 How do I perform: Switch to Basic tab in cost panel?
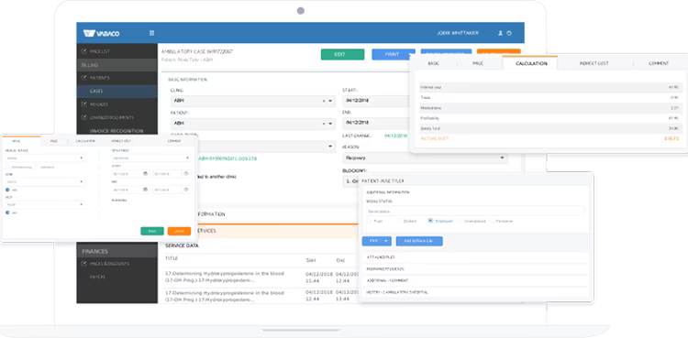[434, 63]
